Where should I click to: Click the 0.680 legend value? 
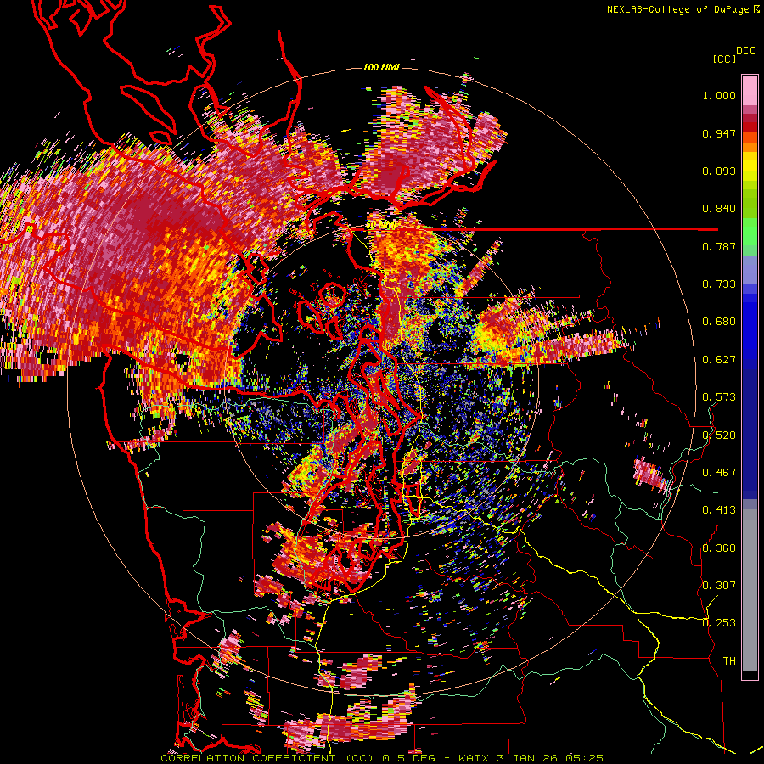[x=719, y=322]
